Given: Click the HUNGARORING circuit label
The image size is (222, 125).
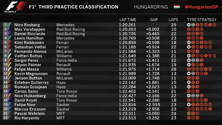Looking at the screenshot, I should [x=151, y=7].
